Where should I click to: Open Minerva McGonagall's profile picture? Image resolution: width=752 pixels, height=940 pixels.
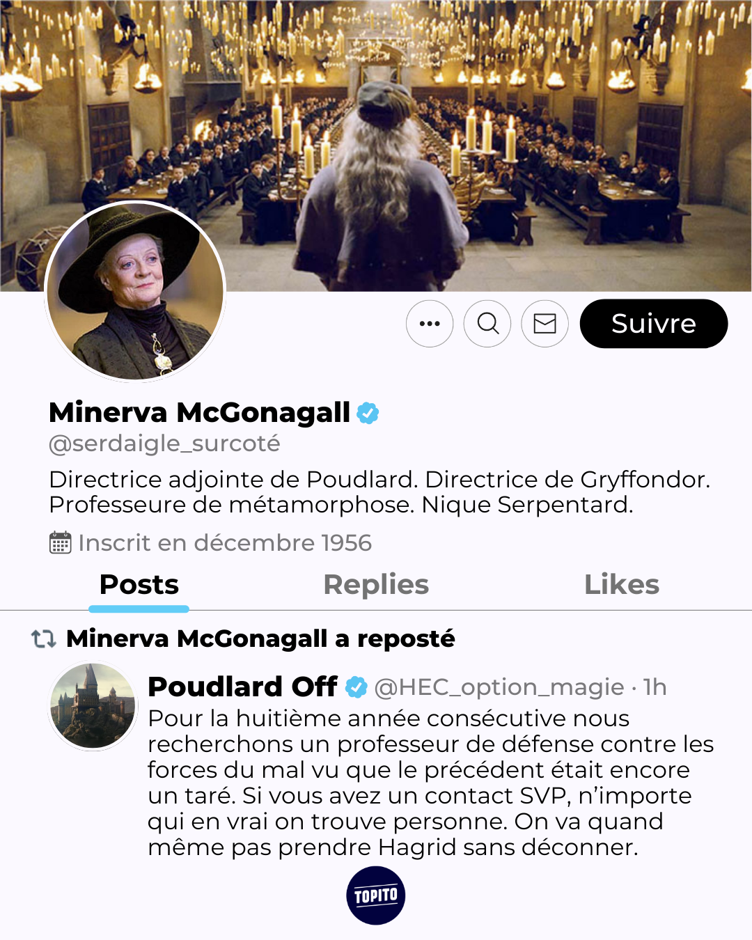(135, 291)
